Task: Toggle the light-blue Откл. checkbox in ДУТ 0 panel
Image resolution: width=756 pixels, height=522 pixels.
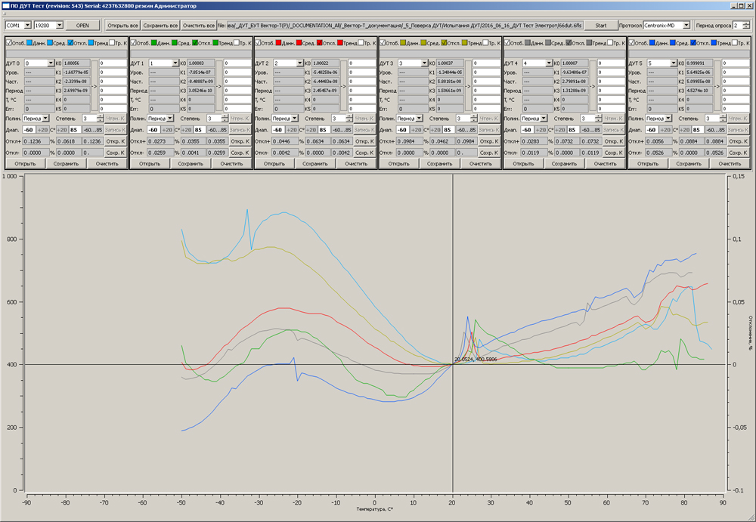Action: (x=70, y=43)
